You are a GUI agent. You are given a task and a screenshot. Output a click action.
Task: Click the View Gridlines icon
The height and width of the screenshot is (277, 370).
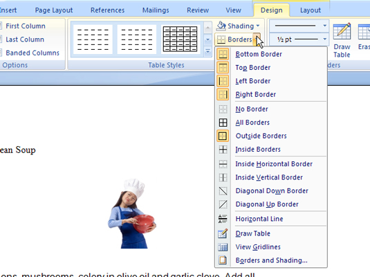[223, 247]
